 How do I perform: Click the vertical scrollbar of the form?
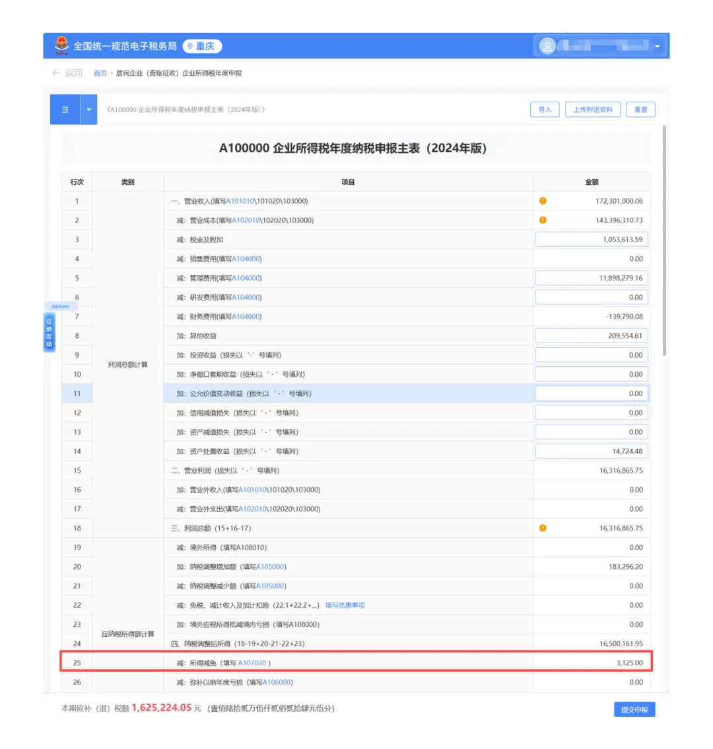pyautogui.click(x=664, y=240)
